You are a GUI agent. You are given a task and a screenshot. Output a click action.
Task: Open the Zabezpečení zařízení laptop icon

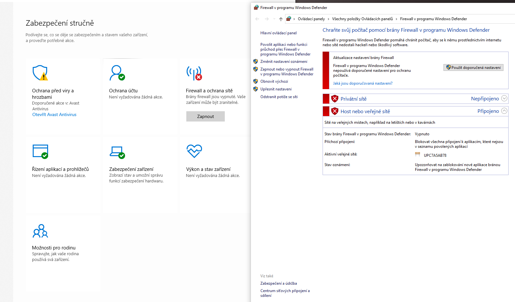tap(117, 152)
